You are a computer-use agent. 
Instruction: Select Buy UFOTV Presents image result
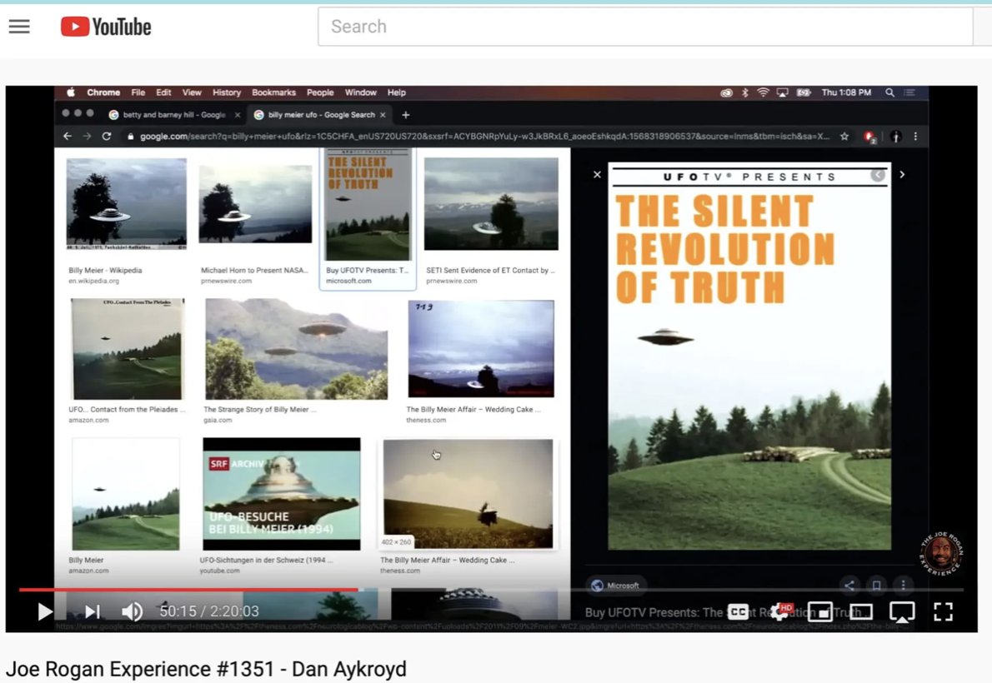pyautogui.click(x=368, y=203)
